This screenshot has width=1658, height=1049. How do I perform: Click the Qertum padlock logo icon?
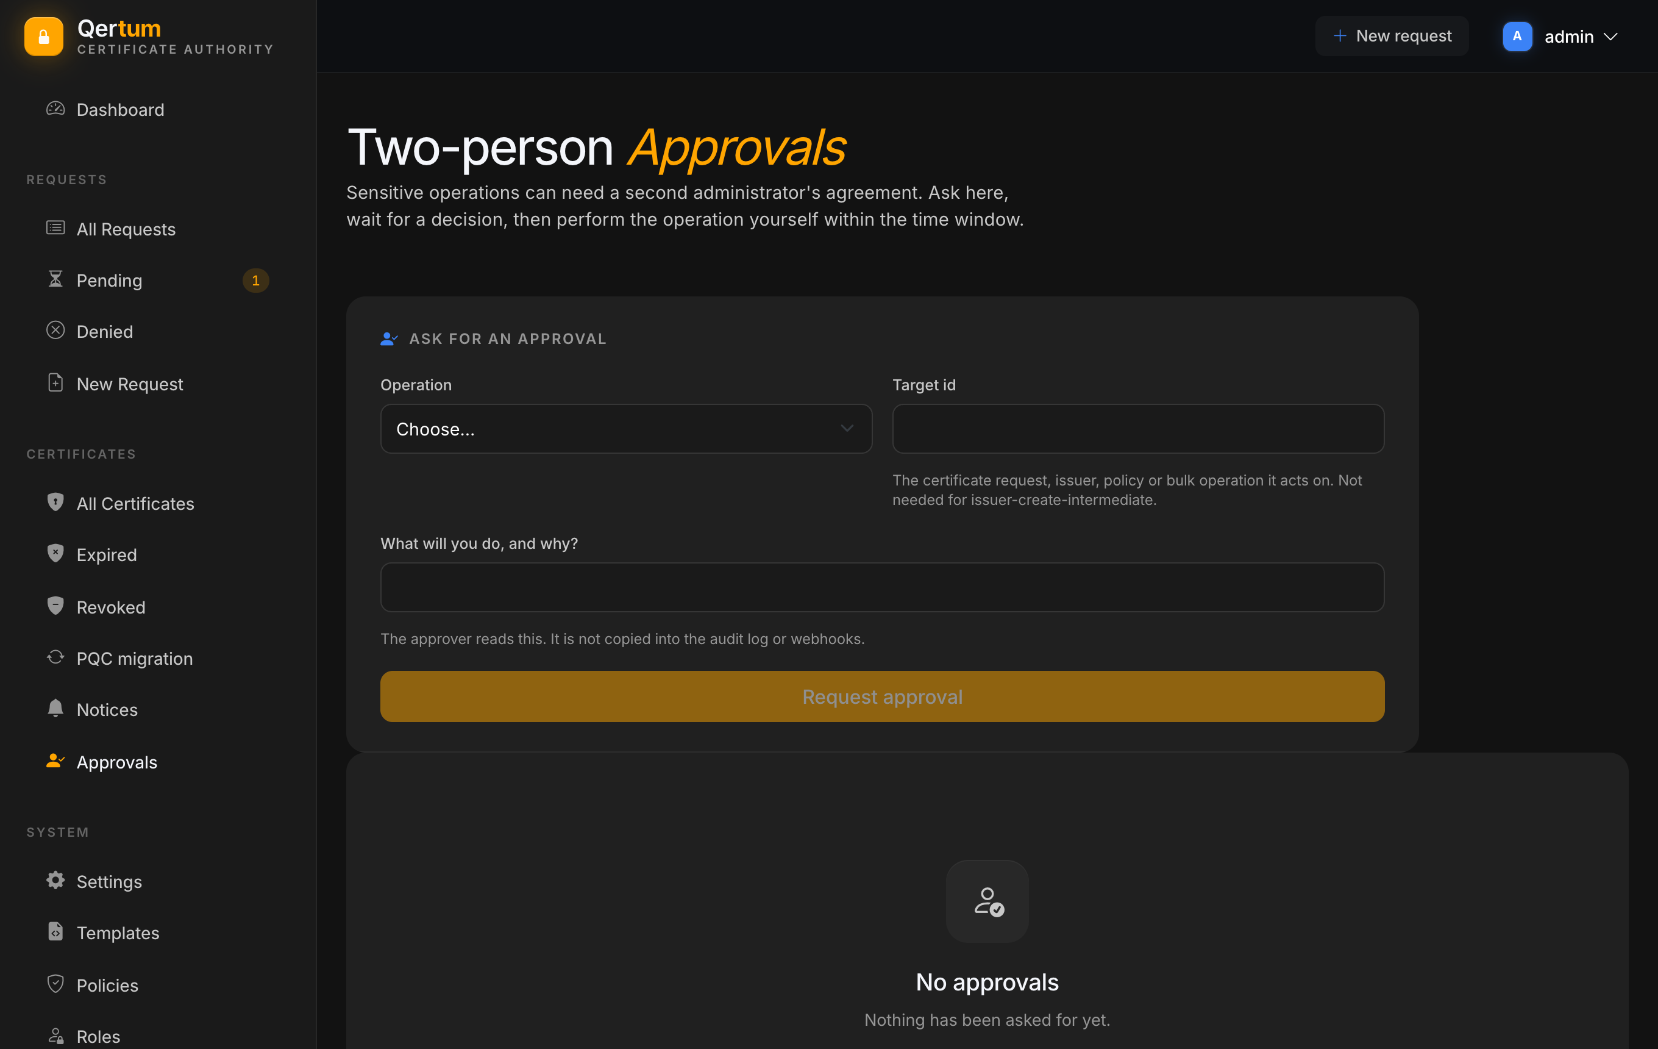click(x=43, y=37)
